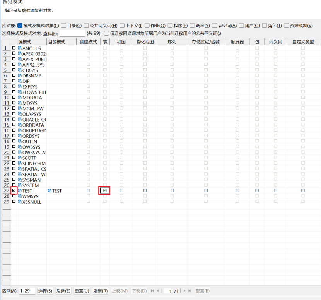Go to last page arrow icon

190,291
